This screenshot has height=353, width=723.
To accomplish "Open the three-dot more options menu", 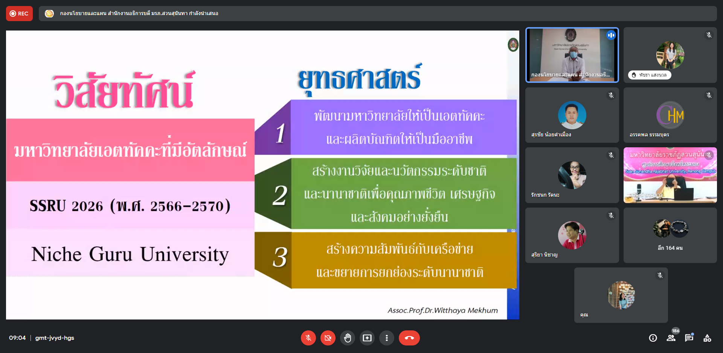I will click(x=387, y=338).
